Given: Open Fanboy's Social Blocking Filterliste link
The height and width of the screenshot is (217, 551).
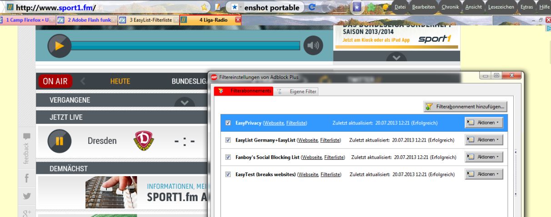Looking at the screenshot, I should point(334,157).
